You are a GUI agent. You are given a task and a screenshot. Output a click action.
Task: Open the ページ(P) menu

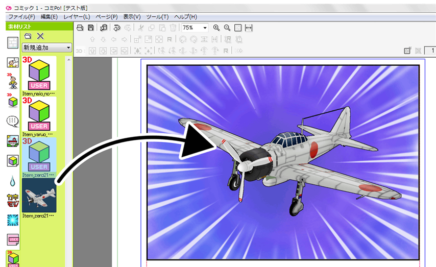(x=107, y=17)
